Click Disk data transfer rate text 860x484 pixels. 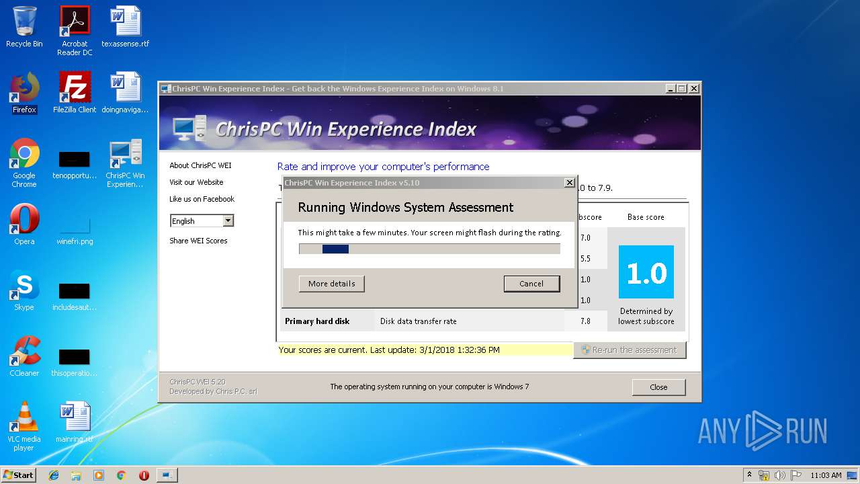(418, 321)
